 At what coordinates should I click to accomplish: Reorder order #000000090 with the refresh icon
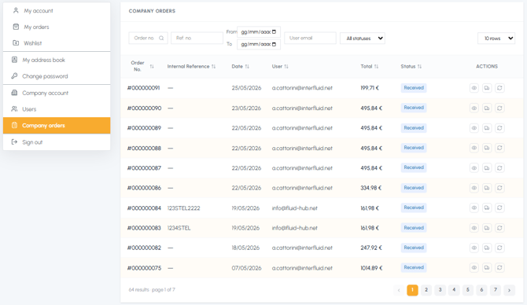(499, 108)
